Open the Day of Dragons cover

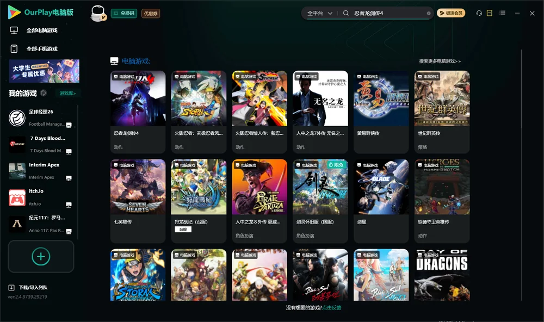pyautogui.click(x=442, y=275)
